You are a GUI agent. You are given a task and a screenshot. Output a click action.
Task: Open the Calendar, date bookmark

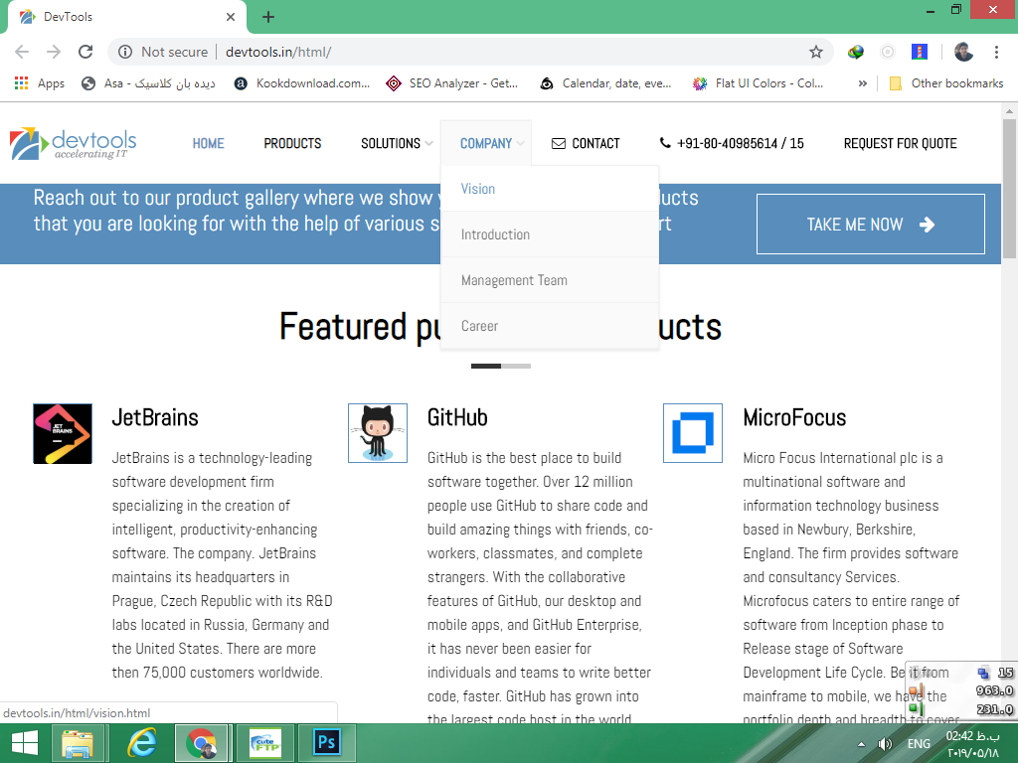[605, 83]
